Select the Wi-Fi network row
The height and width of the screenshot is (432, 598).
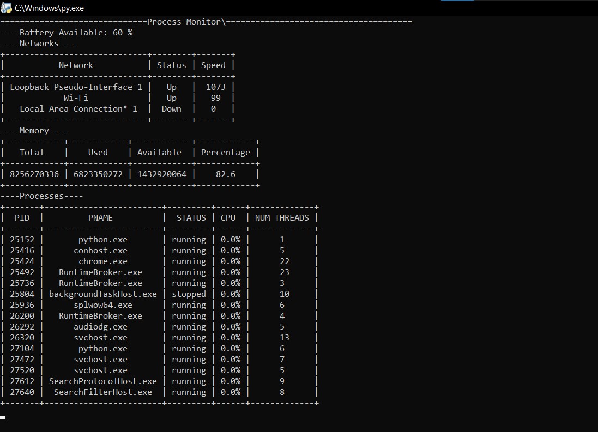click(76, 98)
